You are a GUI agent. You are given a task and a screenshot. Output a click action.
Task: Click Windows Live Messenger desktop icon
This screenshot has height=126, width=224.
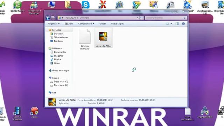pyautogui.click(x=34, y=8)
